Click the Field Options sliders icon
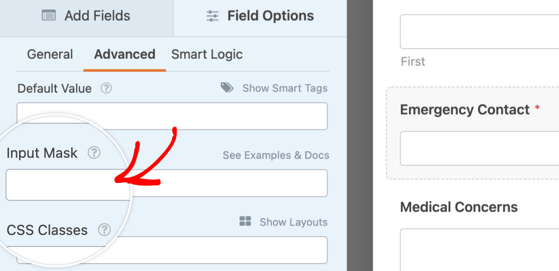The width and height of the screenshot is (559, 271). coord(213,16)
